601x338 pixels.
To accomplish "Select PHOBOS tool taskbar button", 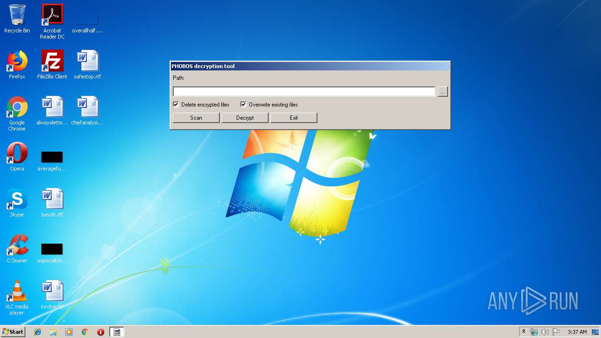I will click(x=117, y=332).
